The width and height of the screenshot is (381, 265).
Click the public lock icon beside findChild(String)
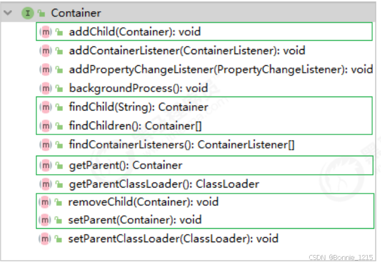(x=59, y=107)
